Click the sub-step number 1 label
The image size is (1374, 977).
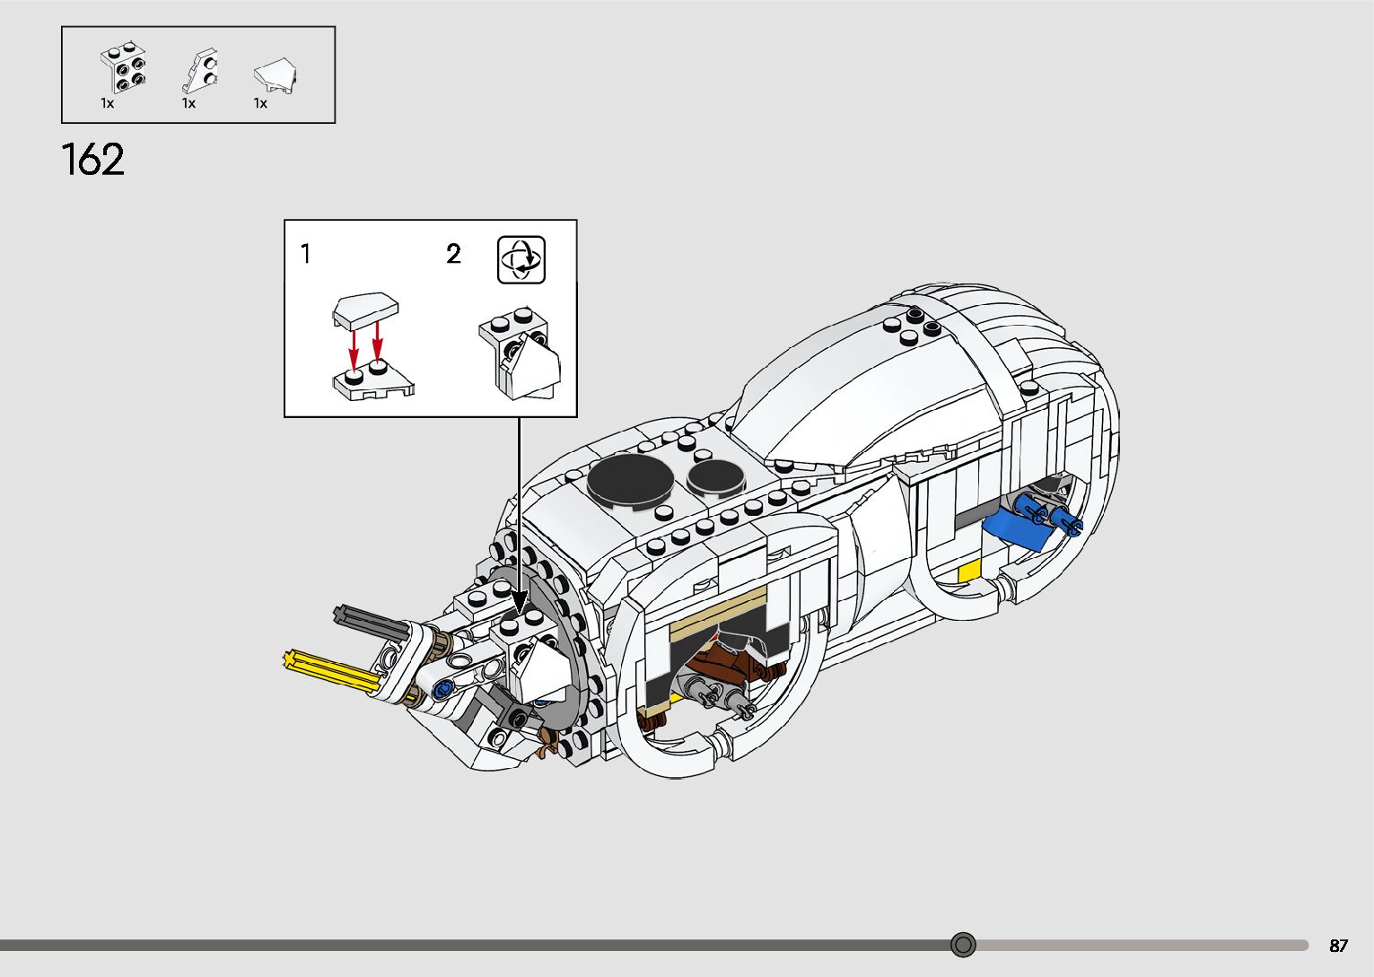coord(306,255)
